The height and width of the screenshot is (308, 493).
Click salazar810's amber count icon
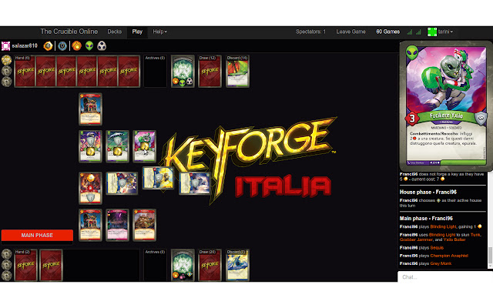click(x=48, y=46)
